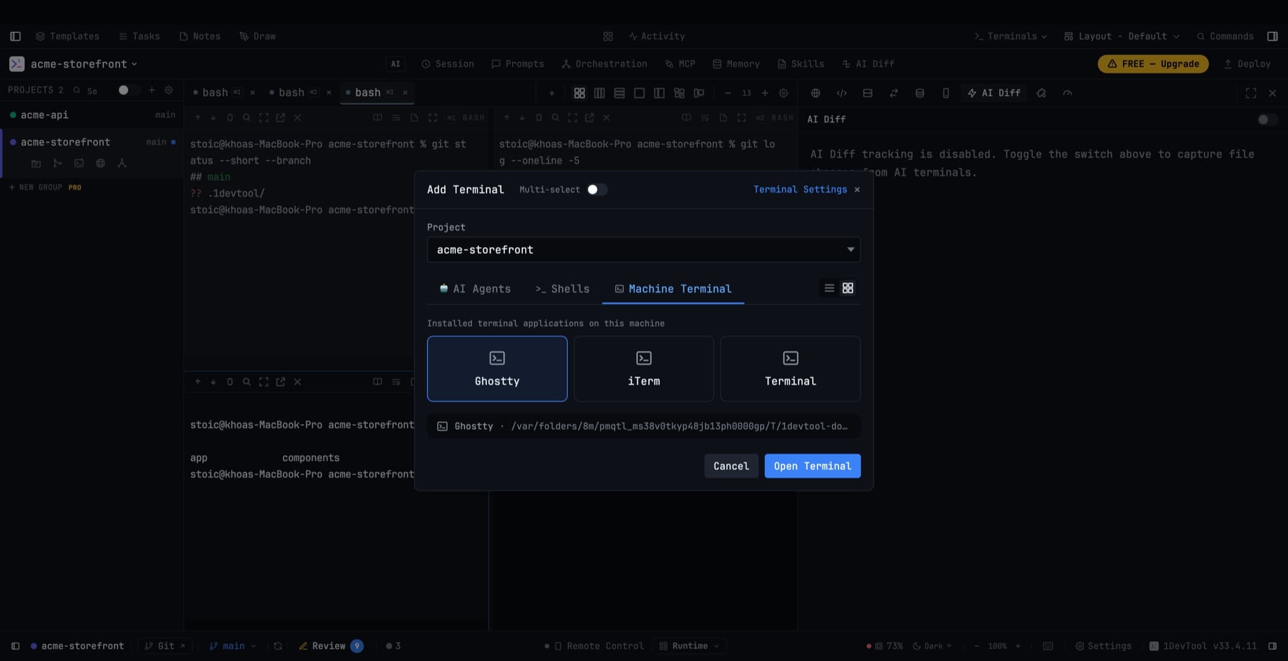Select the Ghostty terminal card

(x=497, y=369)
